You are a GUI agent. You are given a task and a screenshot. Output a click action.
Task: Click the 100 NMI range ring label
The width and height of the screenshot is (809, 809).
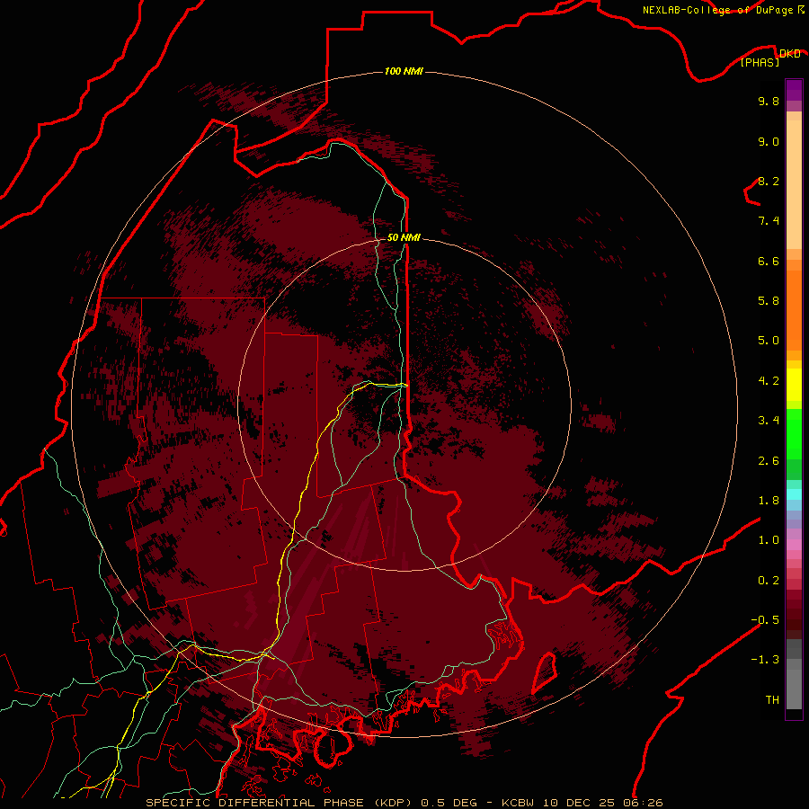404,71
